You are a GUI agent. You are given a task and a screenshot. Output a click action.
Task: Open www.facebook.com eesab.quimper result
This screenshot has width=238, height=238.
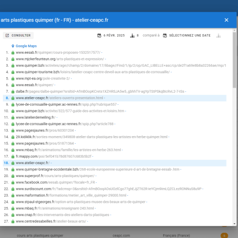click(x=55, y=182)
